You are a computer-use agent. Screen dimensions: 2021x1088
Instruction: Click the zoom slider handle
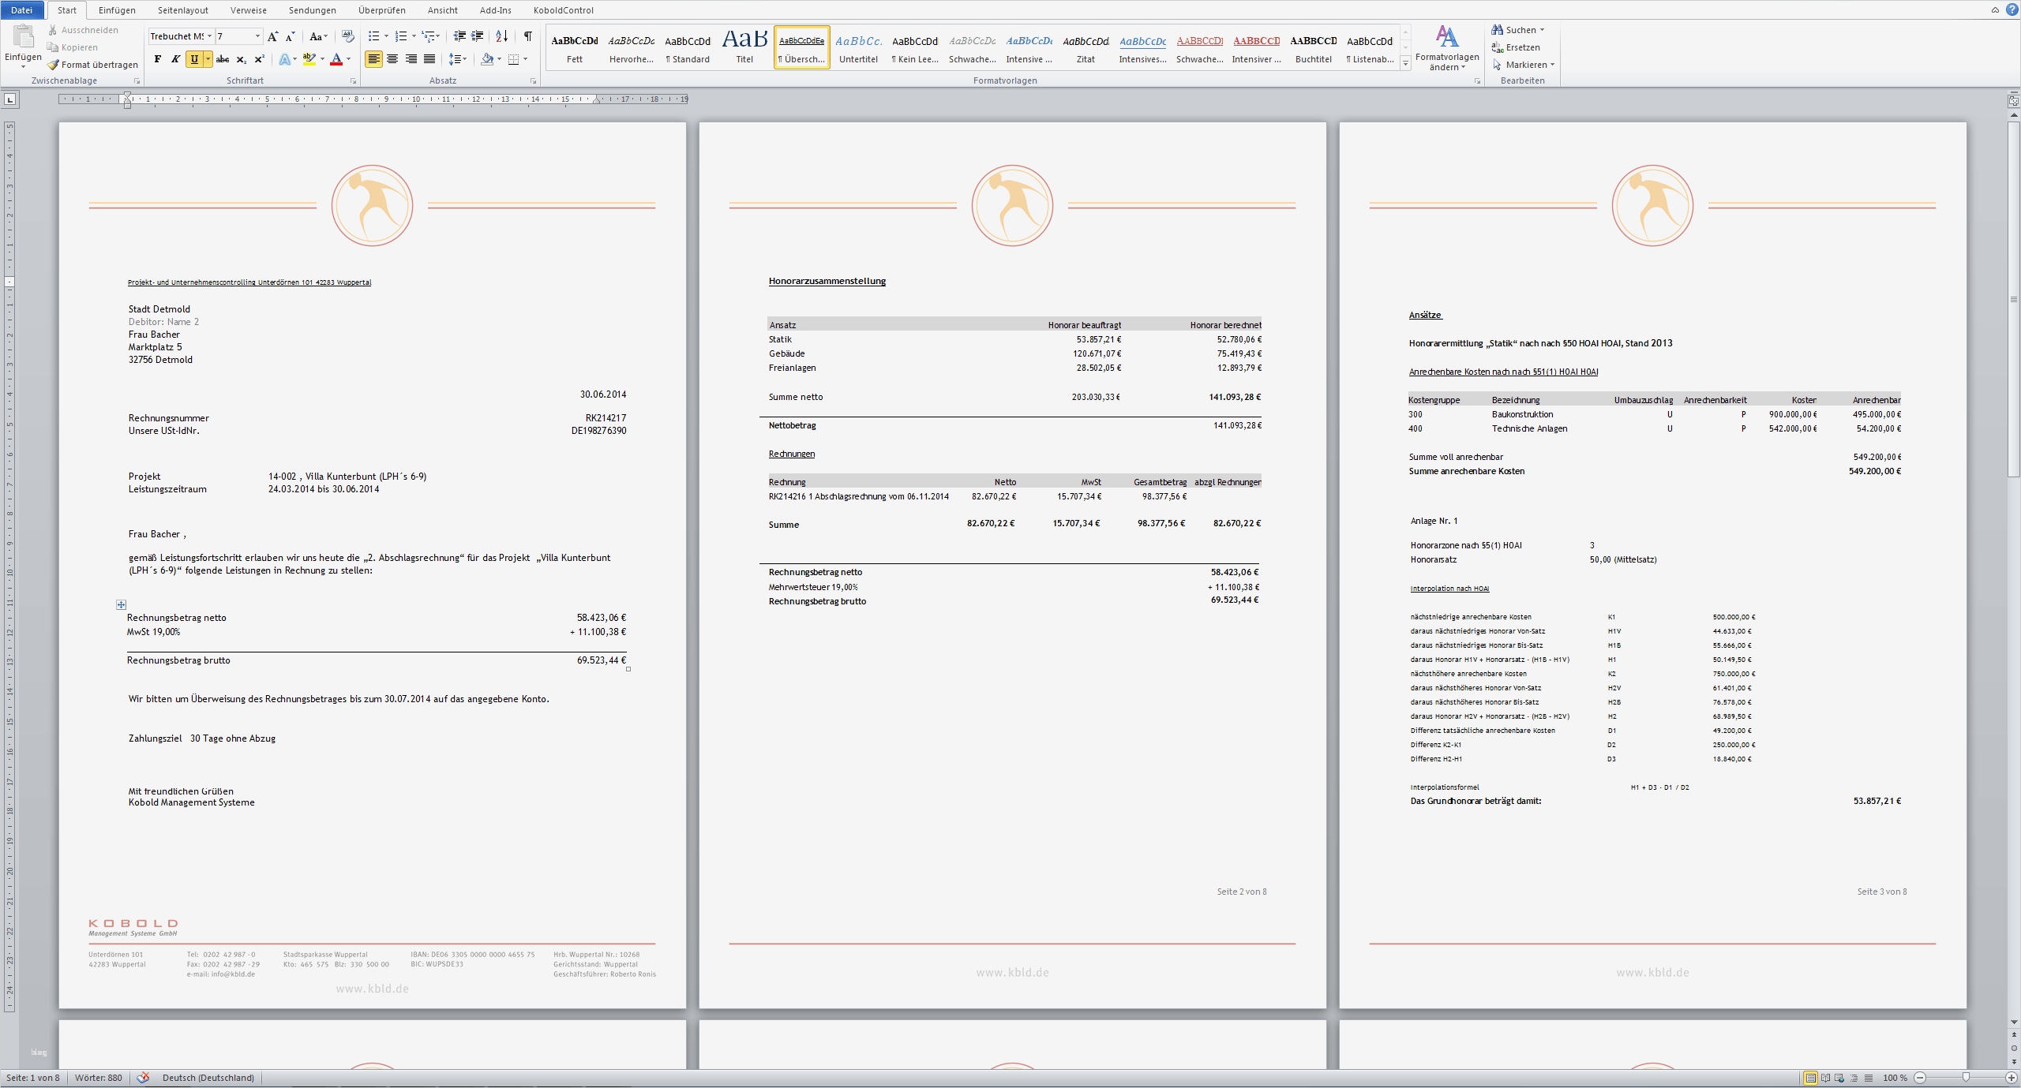(1966, 1078)
